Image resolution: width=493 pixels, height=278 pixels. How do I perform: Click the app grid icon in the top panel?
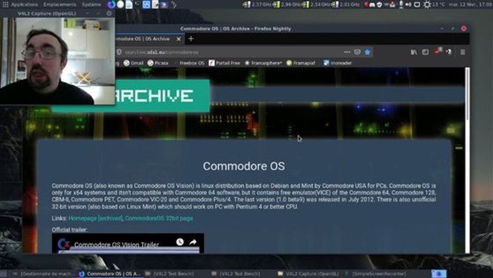(5, 5)
